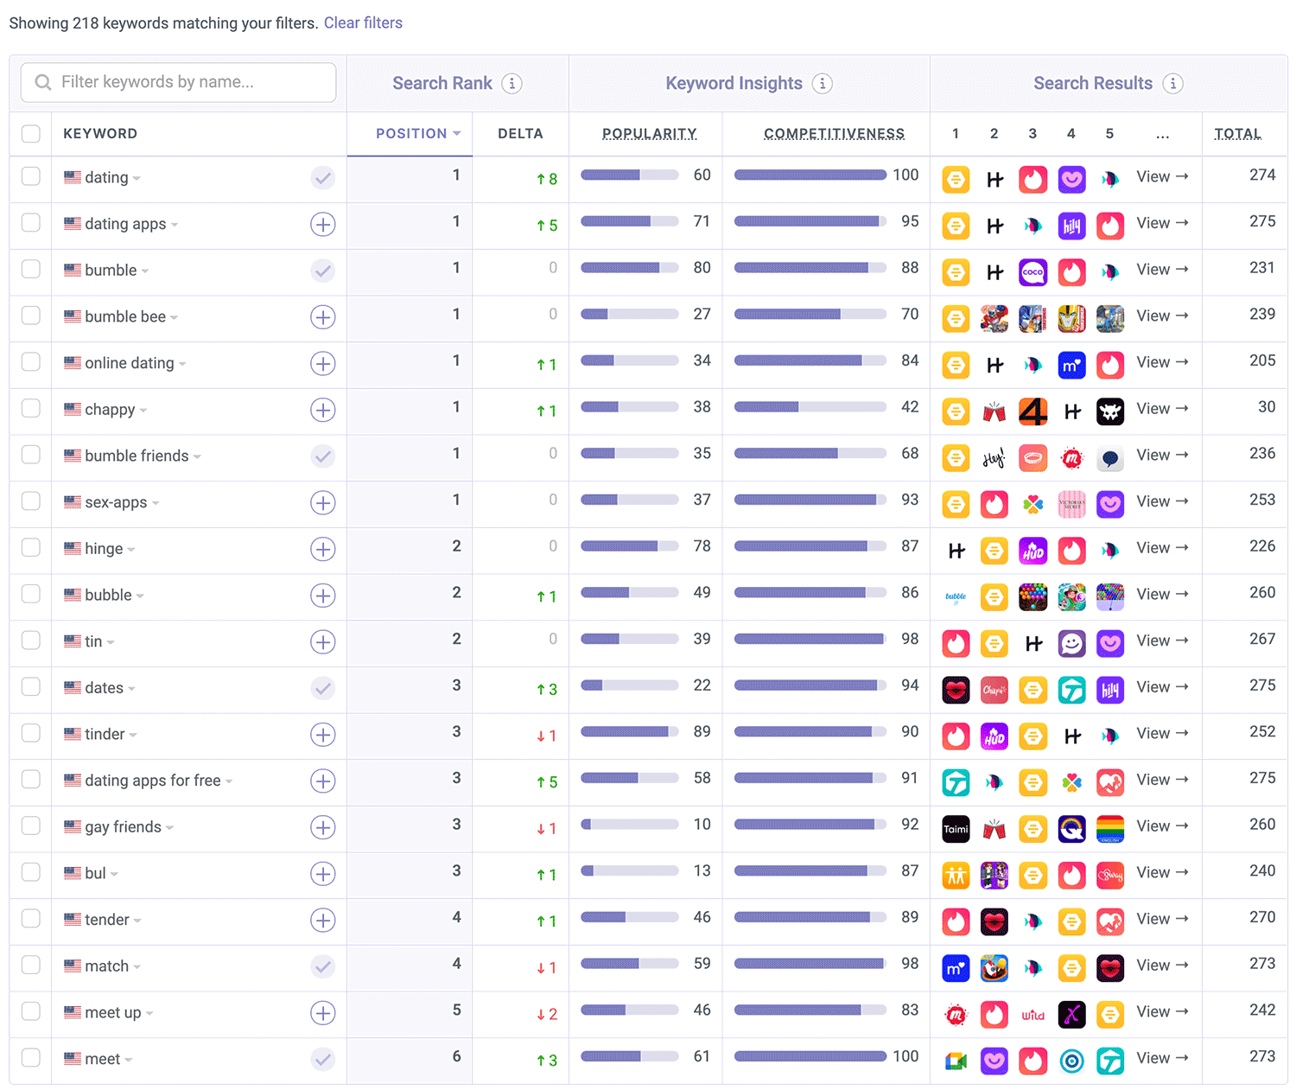1296x1090 pixels.
Task: Add keyword 'tinder' with plus icon
Action: 323,735
